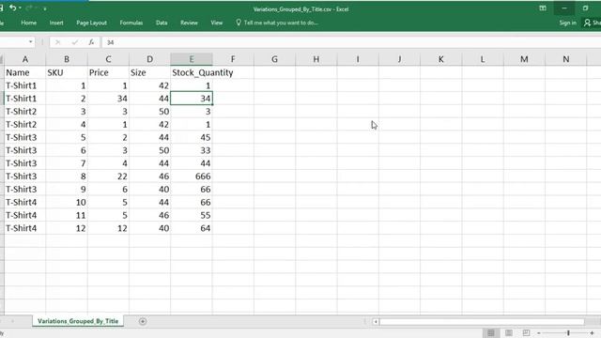Select column A header
Image resolution: width=601 pixels, height=338 pixels.
pos(25,59)
